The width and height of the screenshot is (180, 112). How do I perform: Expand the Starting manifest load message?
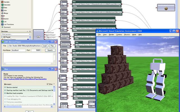(x=5, y=90)
